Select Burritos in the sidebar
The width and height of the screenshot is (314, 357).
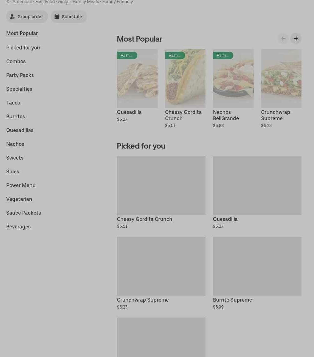[16, 116]
